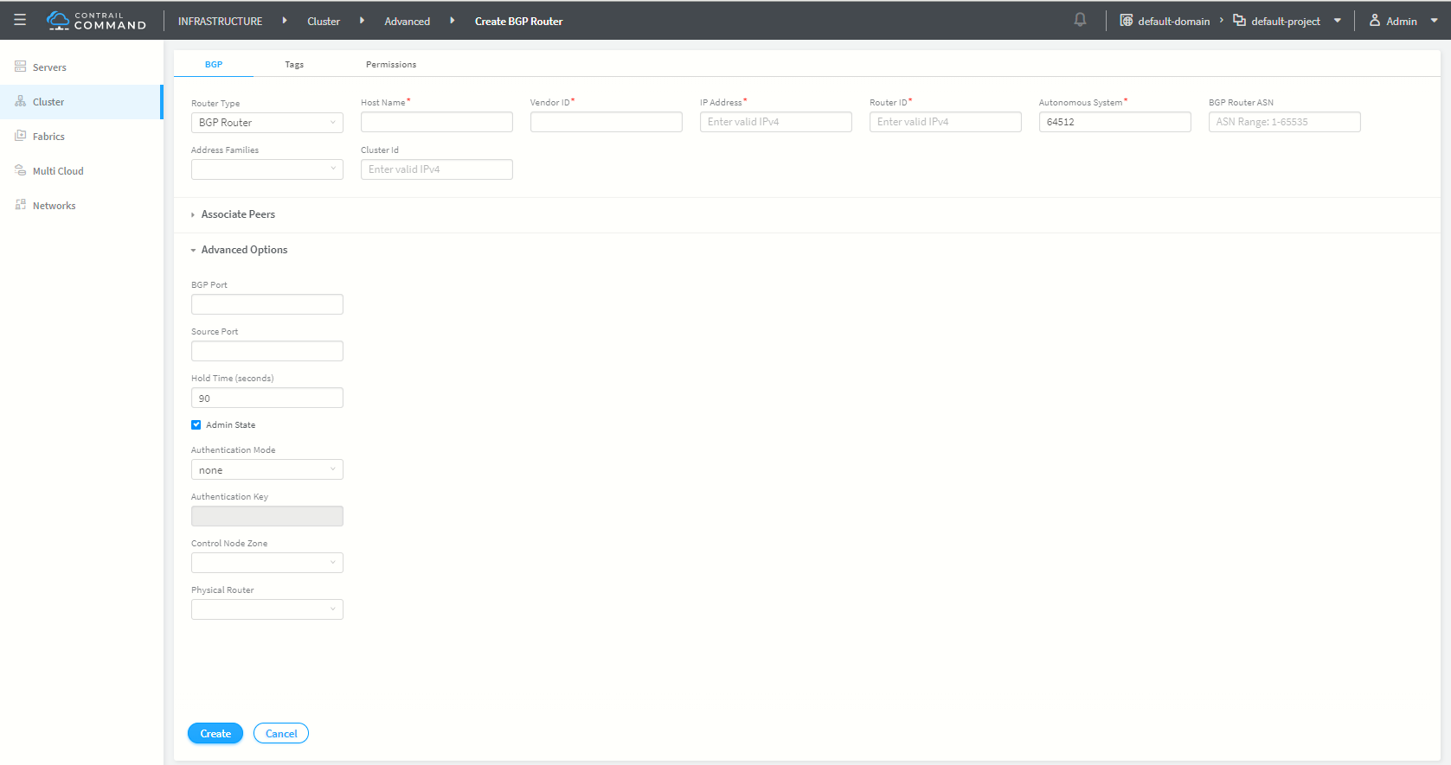This screenshot has height=765, width=1451.
Task: Switch to the Tags tab
Action: click(x=294, y=64)
